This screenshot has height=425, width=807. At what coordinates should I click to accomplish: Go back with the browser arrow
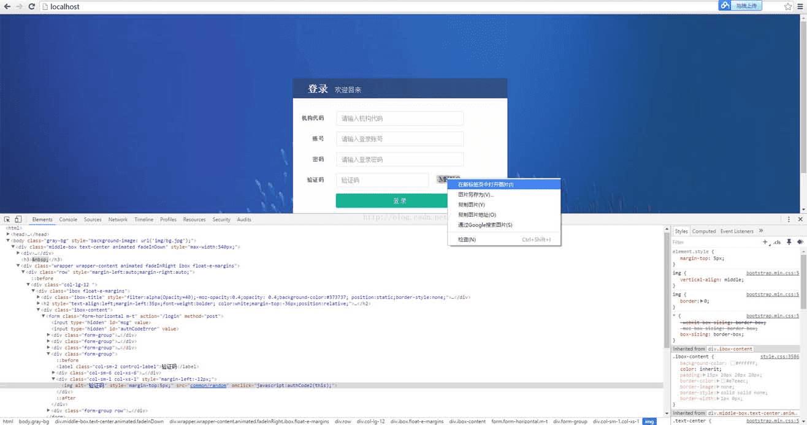[x=7, y=6]
